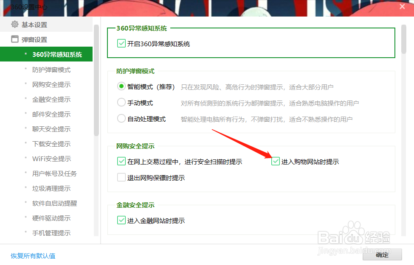
Task: Open 软件自启动提醒 in the sidebar
Action: (54, 203)
